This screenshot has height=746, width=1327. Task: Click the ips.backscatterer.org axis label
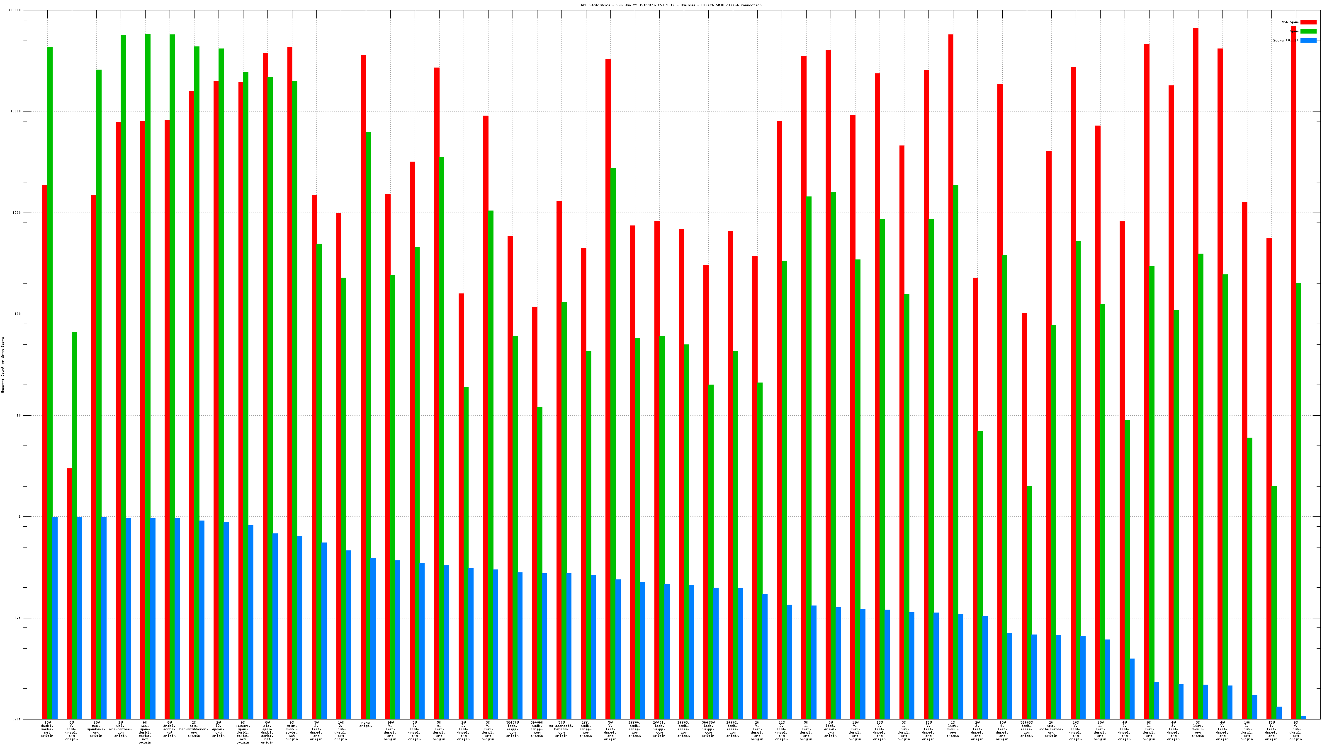(194, 729)
